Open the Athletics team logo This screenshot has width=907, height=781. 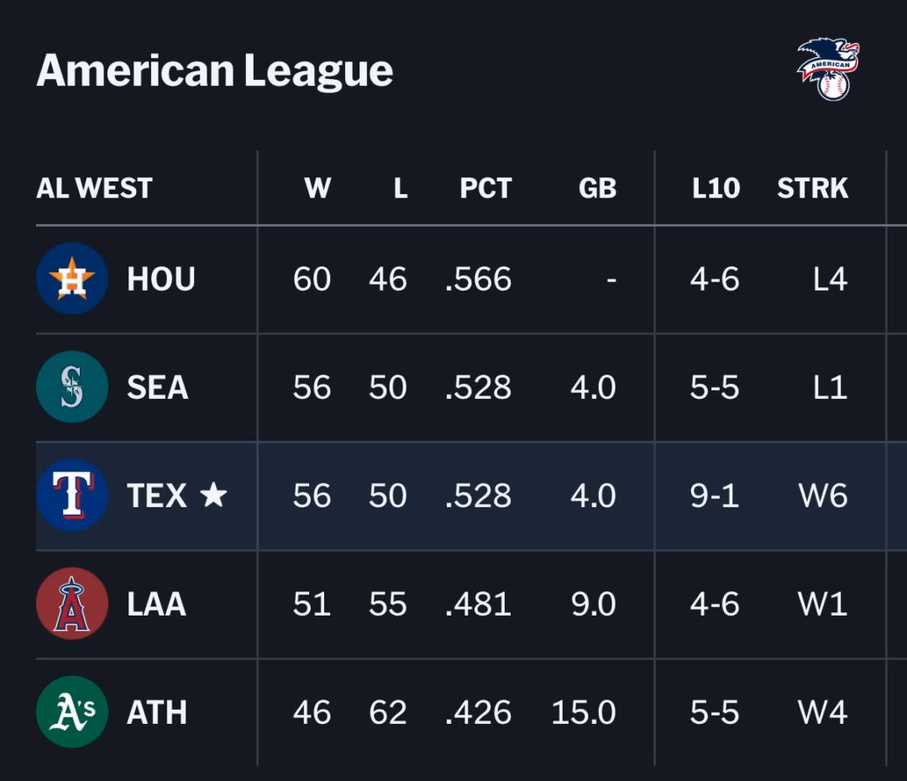(72, 712)
